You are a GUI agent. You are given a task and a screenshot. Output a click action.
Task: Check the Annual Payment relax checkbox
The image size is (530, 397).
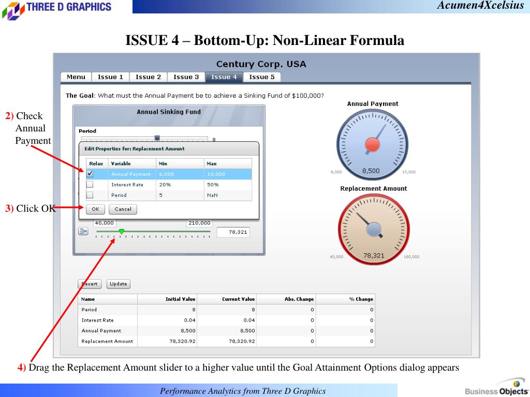[90, 174]
